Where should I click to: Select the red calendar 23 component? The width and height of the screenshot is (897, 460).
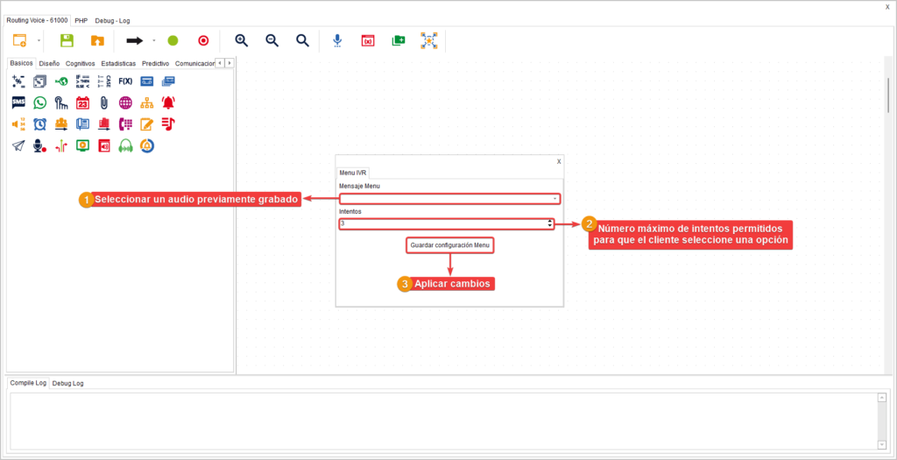pos(82,103)
